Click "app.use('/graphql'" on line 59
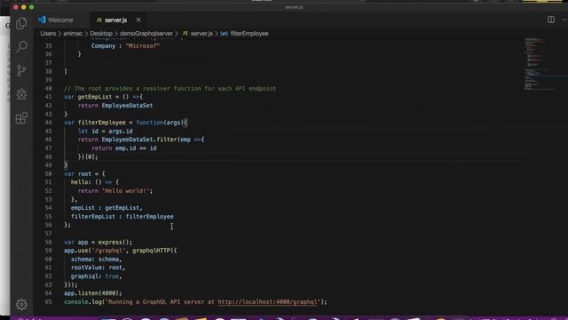 click(95, 251)
